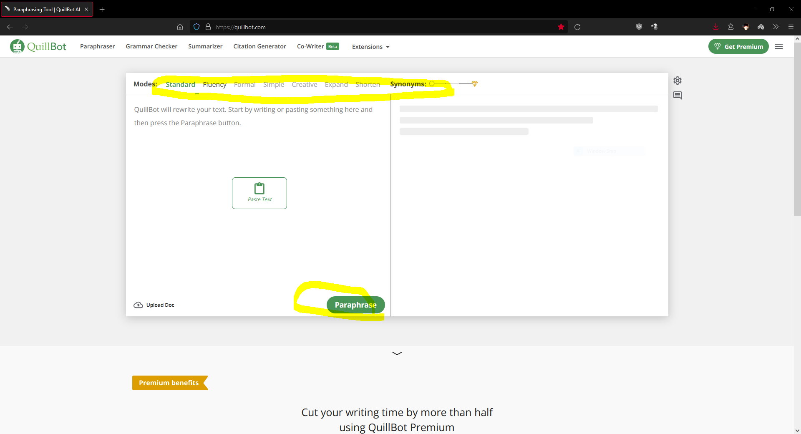Click the QuillBot robot logo
The image size is (801, 434).
(x=17, y=46)
